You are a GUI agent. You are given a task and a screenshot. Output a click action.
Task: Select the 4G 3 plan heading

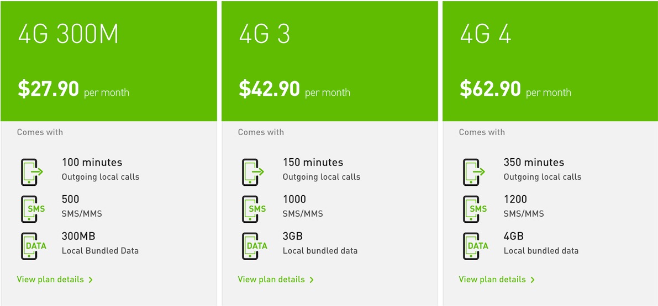265,35
